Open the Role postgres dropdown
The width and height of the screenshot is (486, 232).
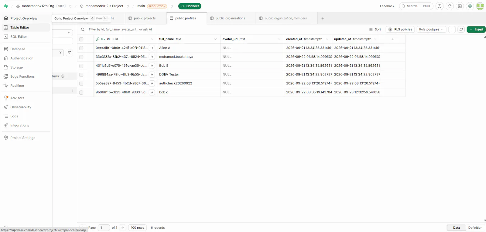[431, 29]
